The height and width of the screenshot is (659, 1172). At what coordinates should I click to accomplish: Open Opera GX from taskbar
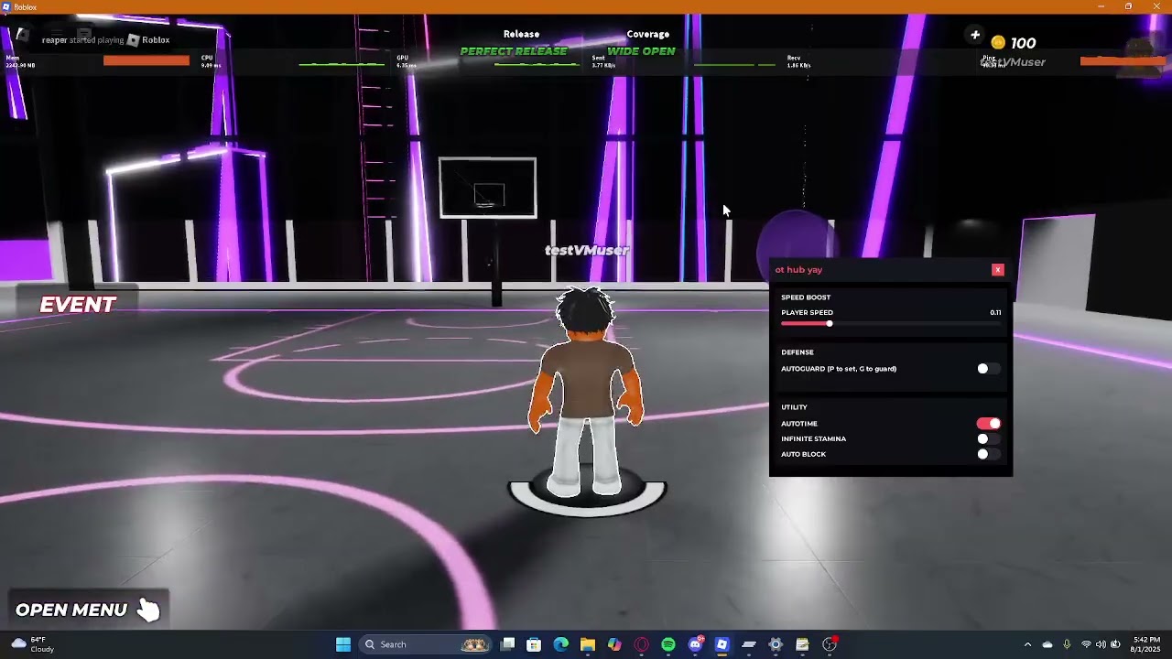tap(642, 644)
